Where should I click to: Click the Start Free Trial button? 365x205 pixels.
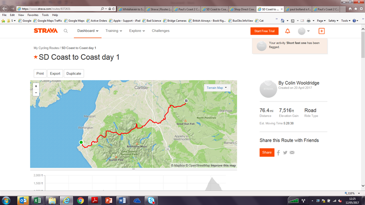[265, 31]
